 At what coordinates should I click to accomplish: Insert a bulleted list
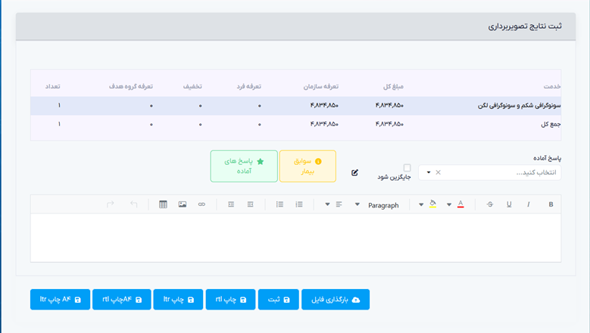coord(279,204)
